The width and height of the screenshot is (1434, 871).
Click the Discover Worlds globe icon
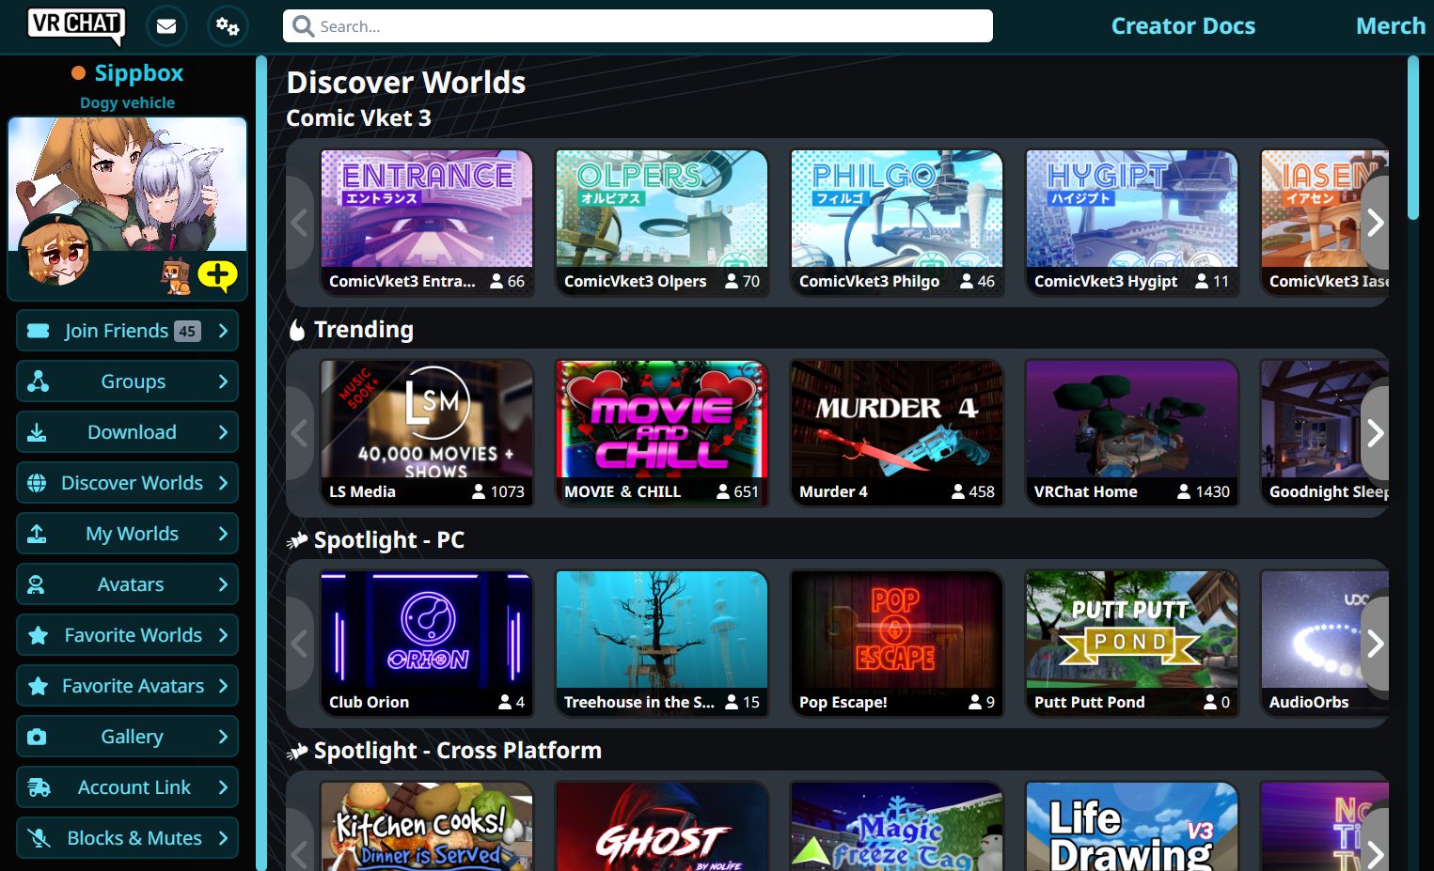click(37, 483)
